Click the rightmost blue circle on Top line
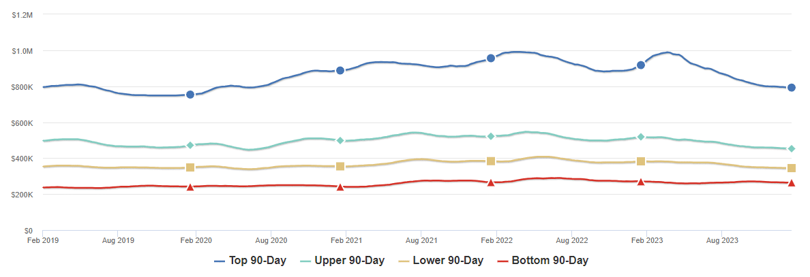Screen dimensions: 810x277 tap(792, 88)
